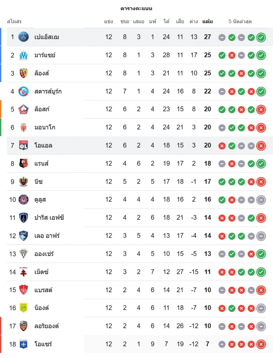Sort table by ชนะ column header

pyautogui.click(x=125, y=21)
